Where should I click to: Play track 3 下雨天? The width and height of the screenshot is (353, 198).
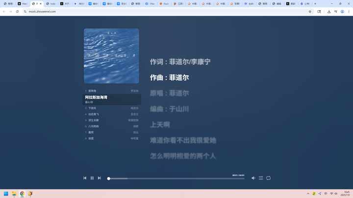112,108
